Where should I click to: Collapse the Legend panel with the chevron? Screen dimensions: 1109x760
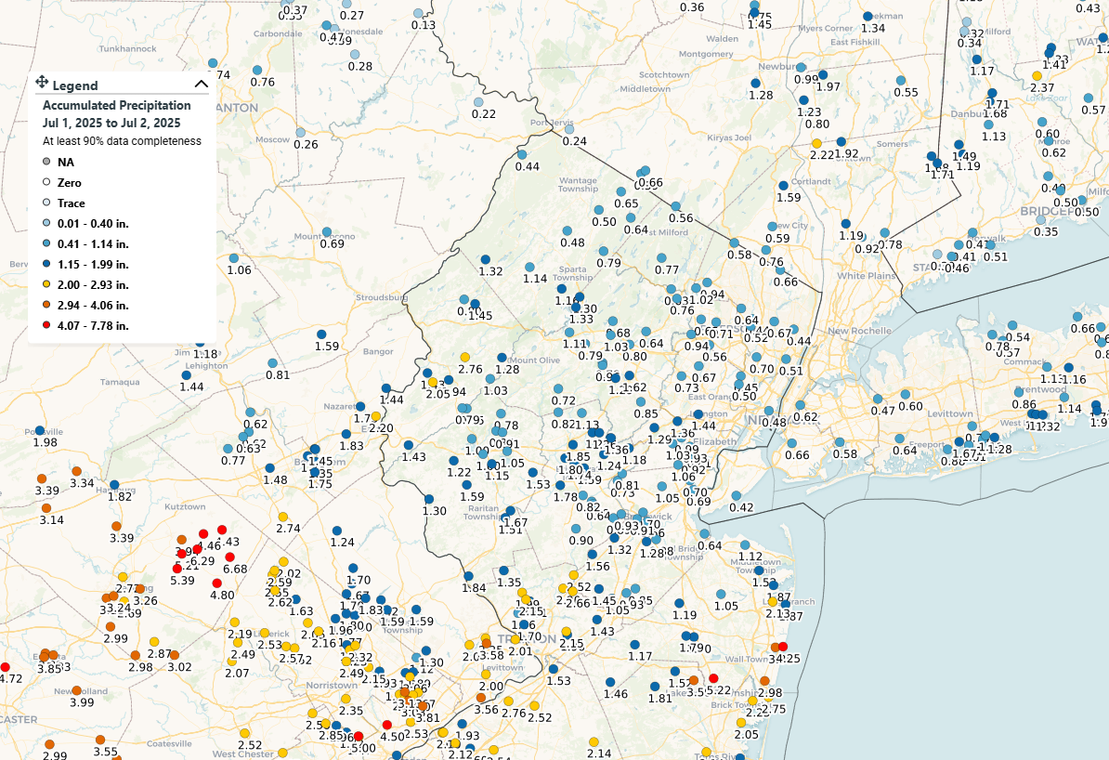tap(201, 85)
